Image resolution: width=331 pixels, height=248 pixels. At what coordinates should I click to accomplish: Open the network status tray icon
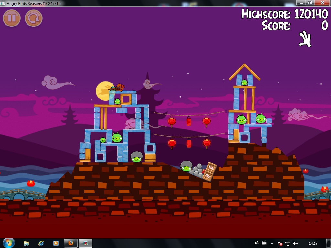click(287, 243)
